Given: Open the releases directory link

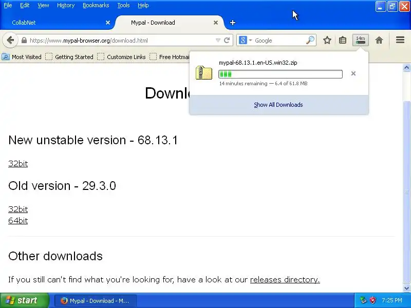Looking at the screenshot, I should (285, 279).
